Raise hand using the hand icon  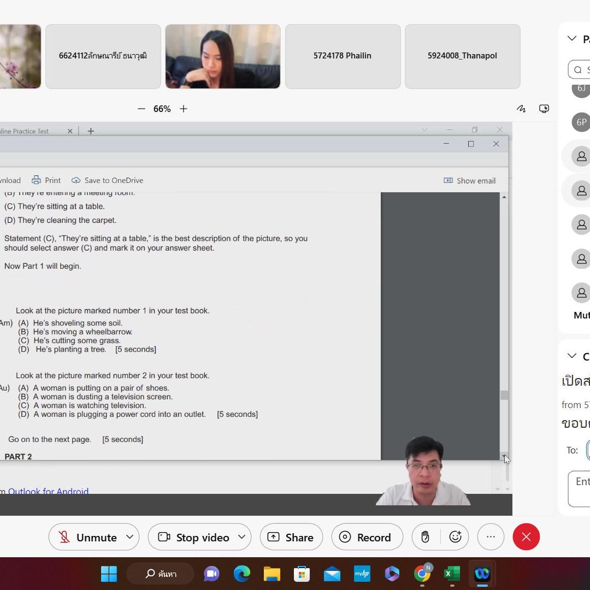[x=426, y=537]
